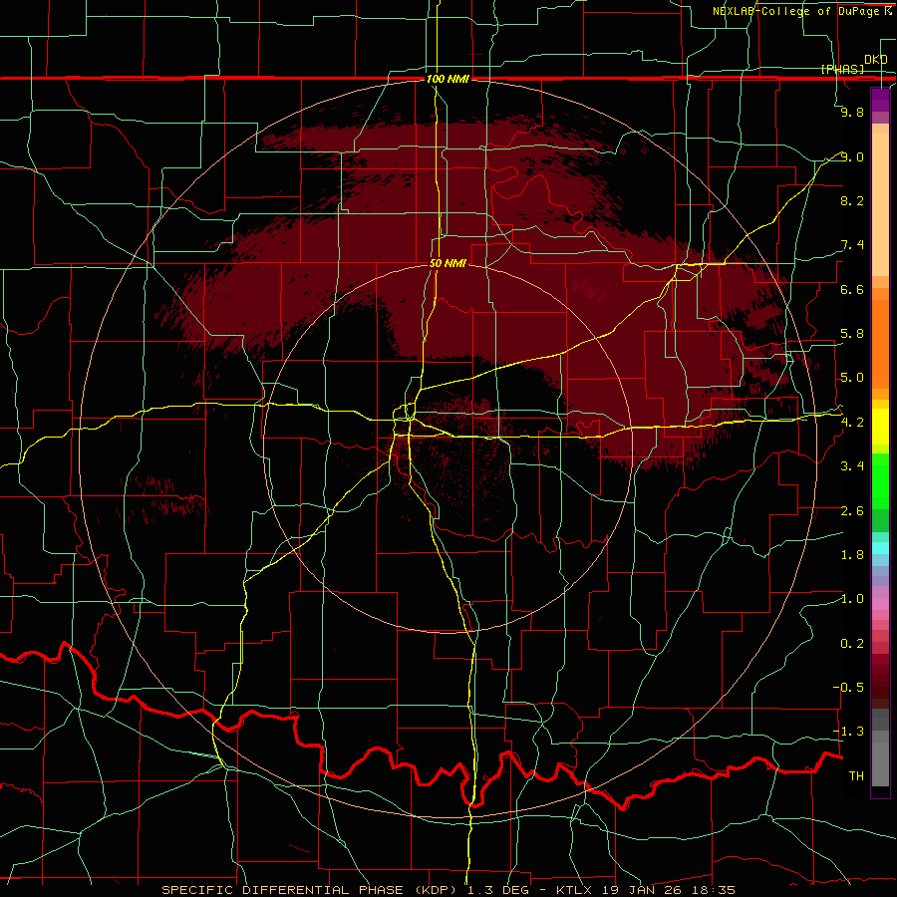The height and width of the screenshot is (897, 897).
Task: Click the 3.4 value on the scale
Action: (x=852, y=466)
